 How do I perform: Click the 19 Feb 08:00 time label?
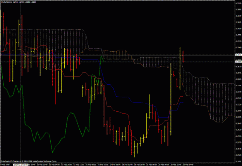coord(151,164)
